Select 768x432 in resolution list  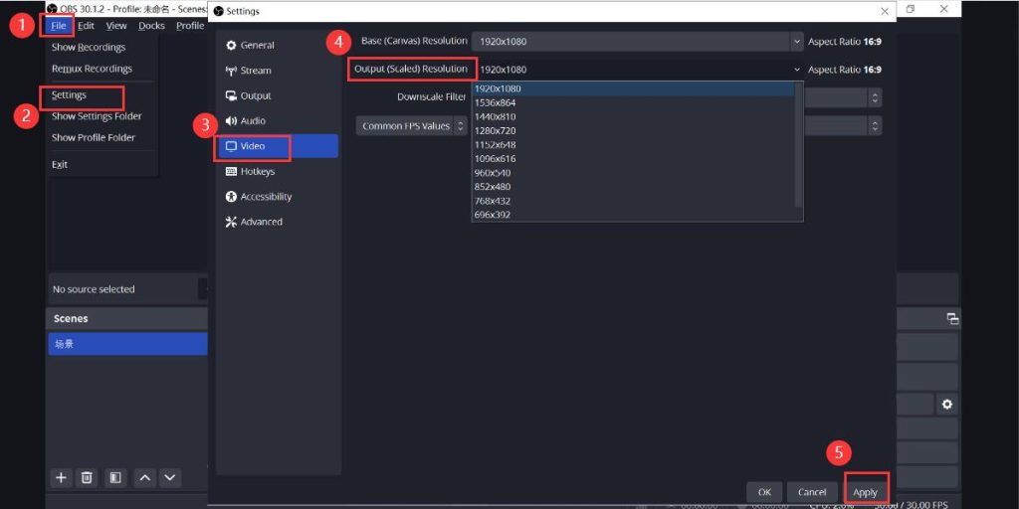(633, 201)
